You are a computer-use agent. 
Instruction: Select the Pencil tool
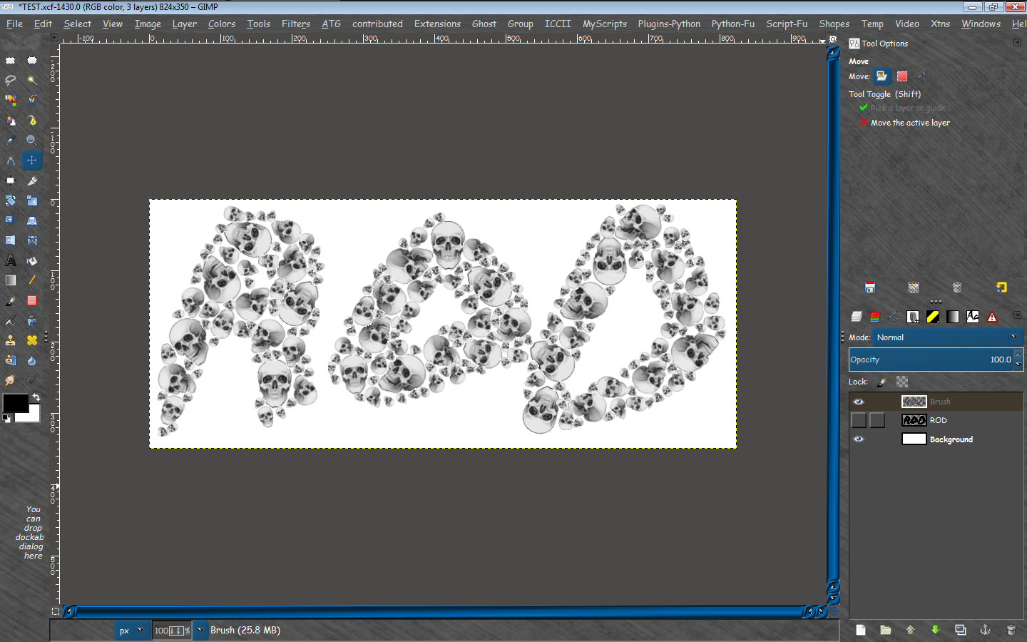[x=32, y=280]
